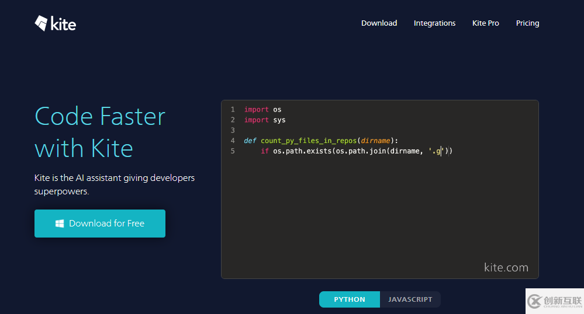Click the kite.com label in the code demo
The image size is (584, 314).
(506, 267)
